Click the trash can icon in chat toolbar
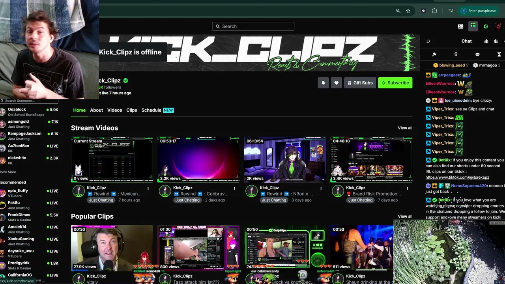505x284 pixels. [x=456, y=54]
